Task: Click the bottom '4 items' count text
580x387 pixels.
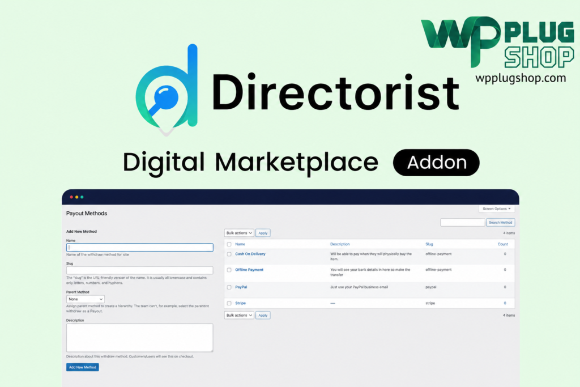Action: point(509,316)
